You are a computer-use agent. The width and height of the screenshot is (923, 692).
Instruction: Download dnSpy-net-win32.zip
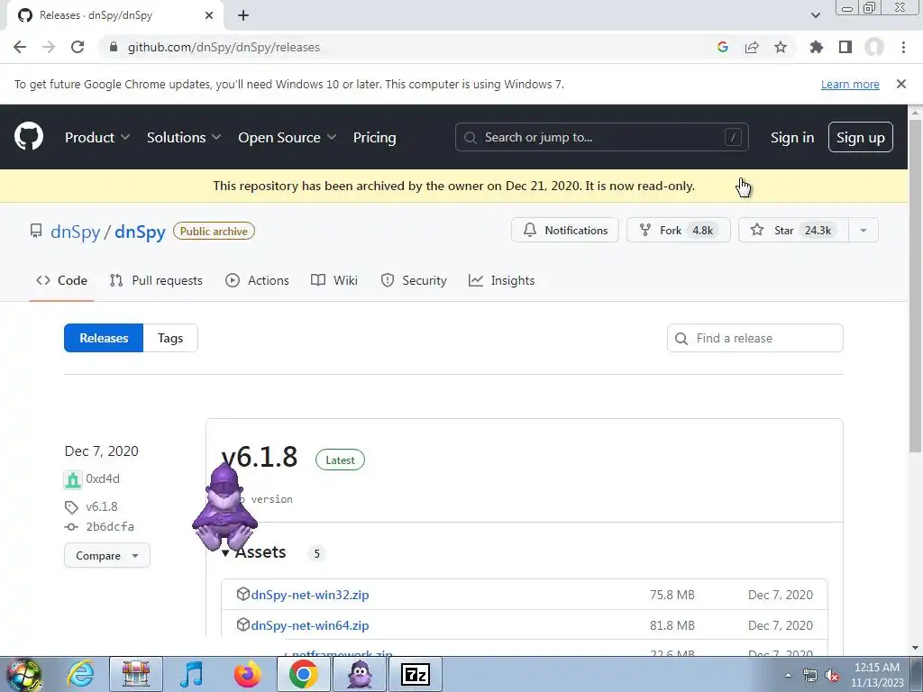click(x=310, y=595)
